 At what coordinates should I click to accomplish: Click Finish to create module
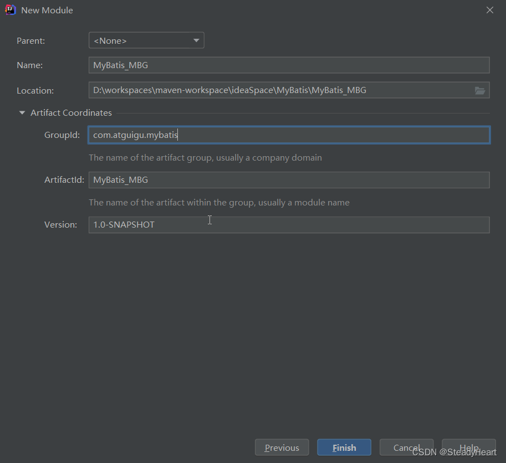(x=344, y=447)
